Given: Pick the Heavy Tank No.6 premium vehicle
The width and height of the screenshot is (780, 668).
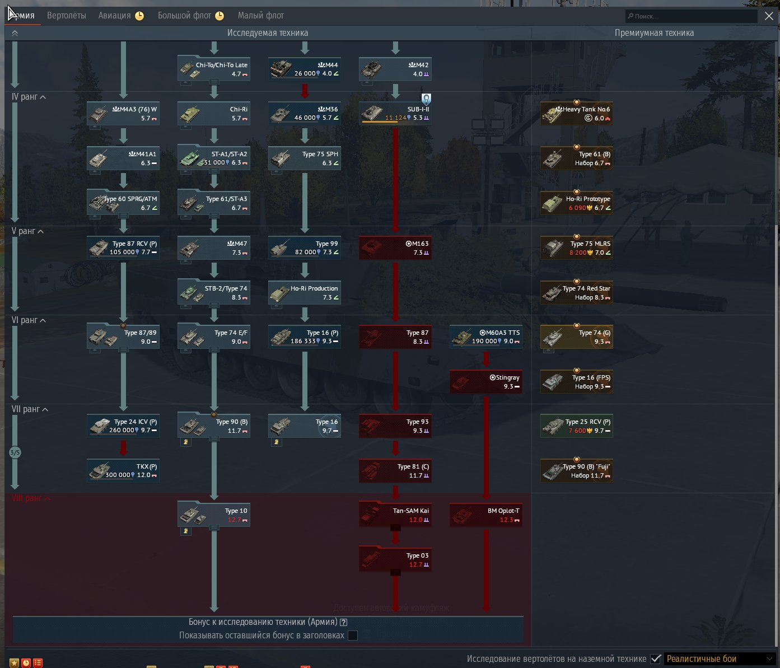Looking at the screenshot, I should [x=576, y=113].
